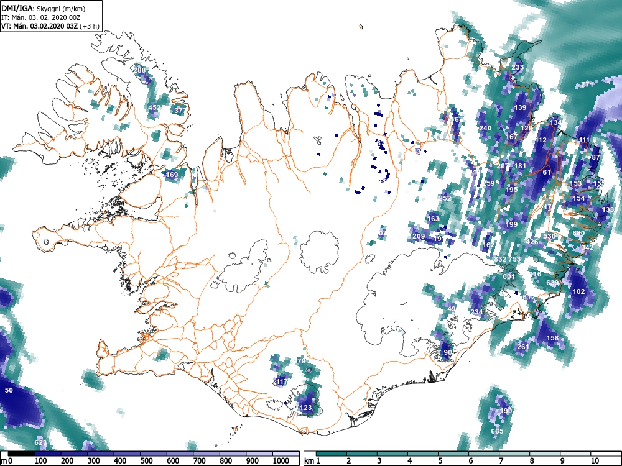Click visibility value '209' on the map
Image resolution: width=622 pixels, height=466 pixels.
(419, 236)
